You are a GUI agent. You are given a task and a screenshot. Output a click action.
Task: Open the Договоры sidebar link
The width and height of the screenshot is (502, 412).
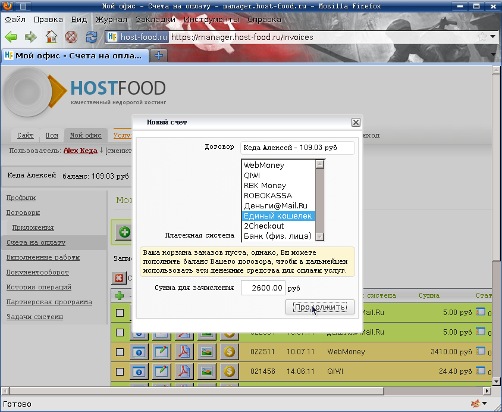(23, 213)
